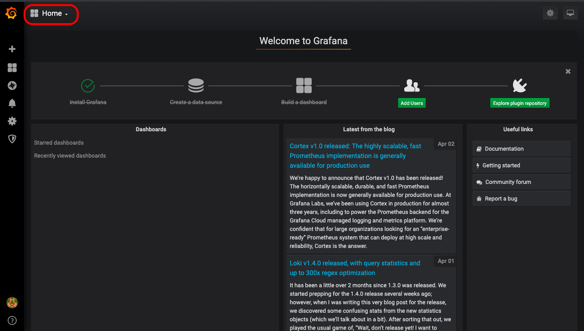Open the Dashboards icon in the sidebar
584x331 pixels.
12,68
